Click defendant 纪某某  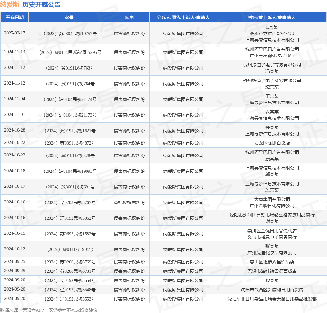coord(272,87)
